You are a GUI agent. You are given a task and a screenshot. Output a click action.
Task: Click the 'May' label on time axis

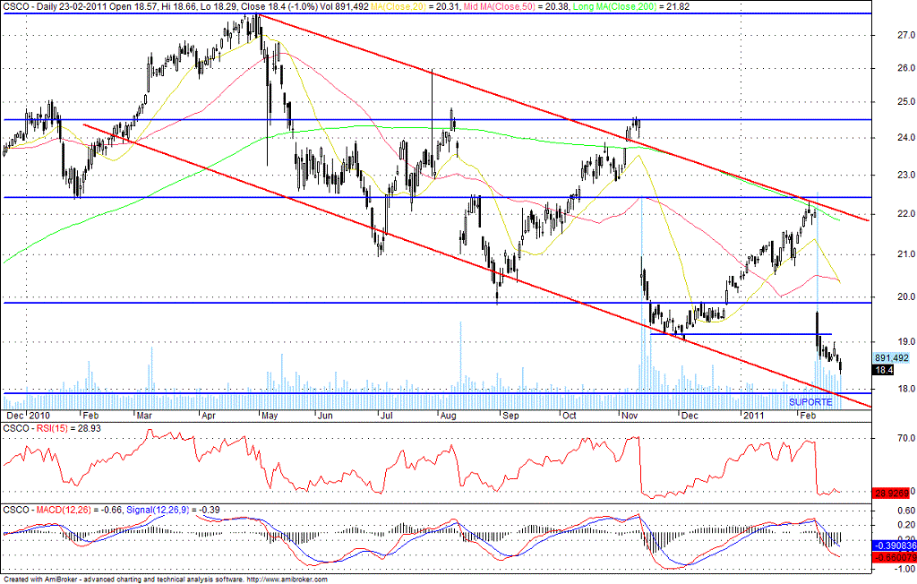[x=269, y=416]
